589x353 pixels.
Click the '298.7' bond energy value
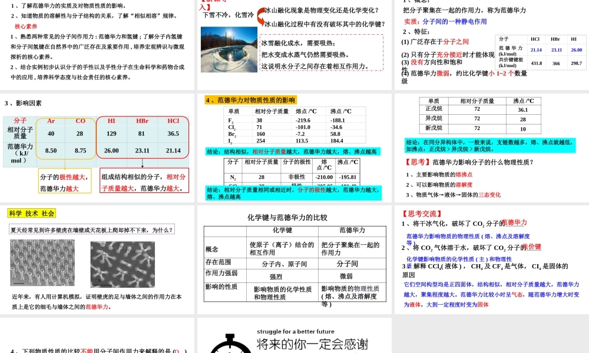[x=576, y=63]
